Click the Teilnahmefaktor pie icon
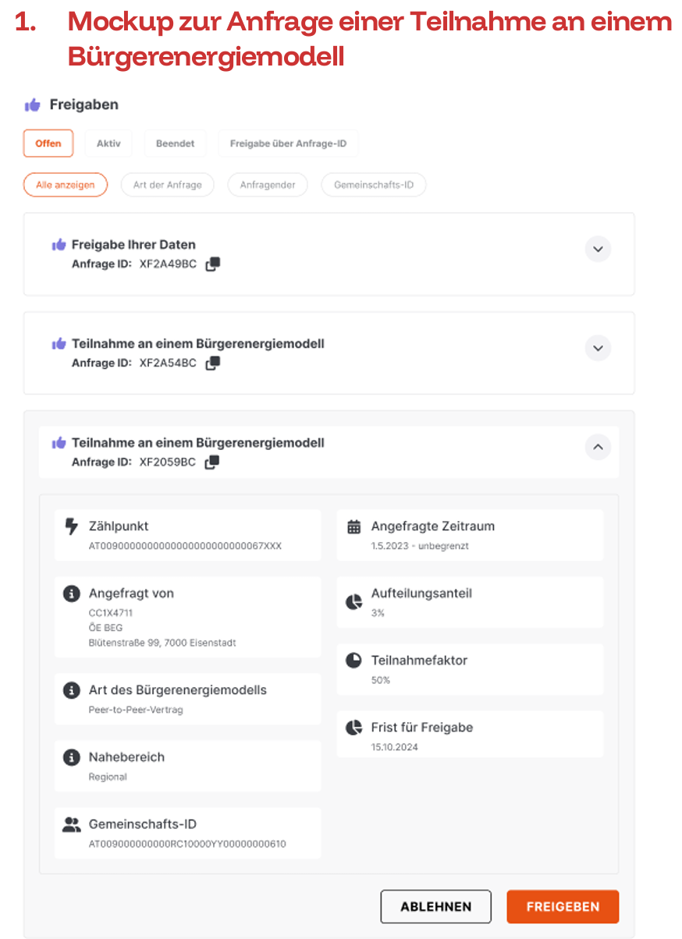The width and height of the screenshot is (682, 939). 353,661
